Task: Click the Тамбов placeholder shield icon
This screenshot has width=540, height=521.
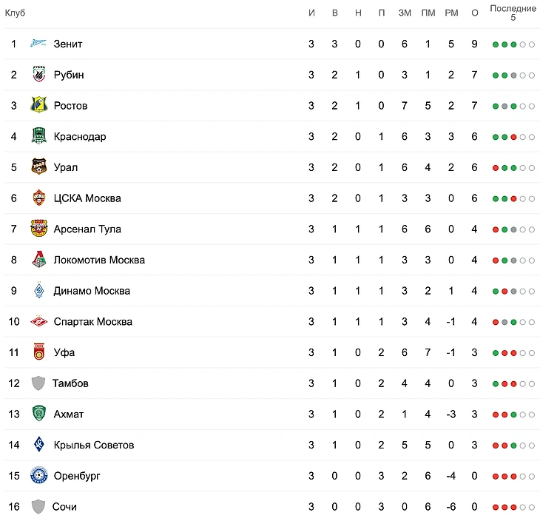Action: 38,383
